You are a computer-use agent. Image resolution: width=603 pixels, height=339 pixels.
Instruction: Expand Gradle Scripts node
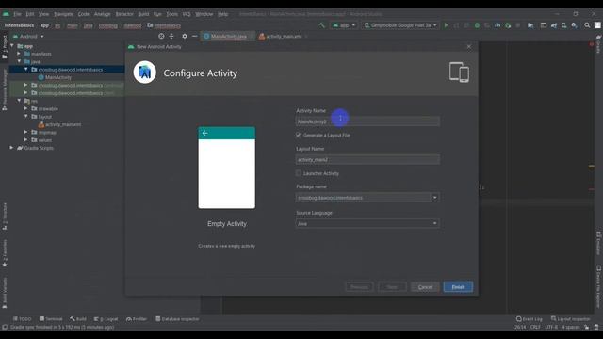pyautogui.click(x=11, y=148)
